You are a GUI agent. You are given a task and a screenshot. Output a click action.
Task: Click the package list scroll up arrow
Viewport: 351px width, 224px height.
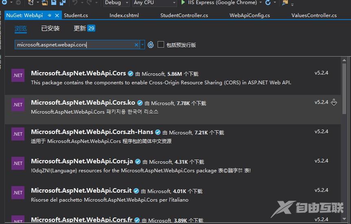pos(344,60)
